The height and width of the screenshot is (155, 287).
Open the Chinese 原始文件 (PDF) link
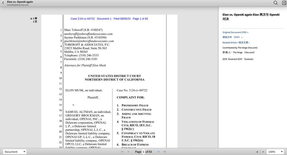click(x=232, y=37)
